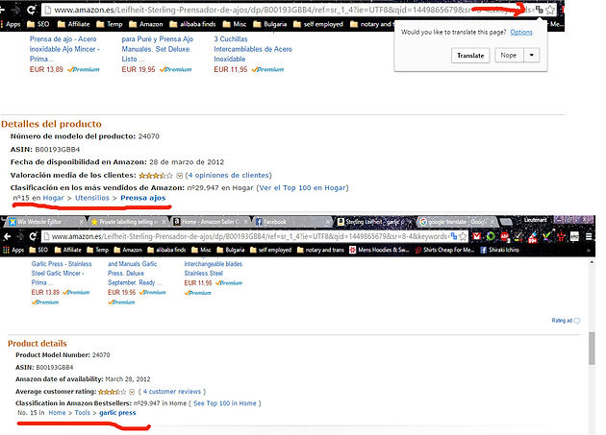
Task: Open 'and Manuals Garlic Press, Deluxe' link
Action: (x=135, y=274)
